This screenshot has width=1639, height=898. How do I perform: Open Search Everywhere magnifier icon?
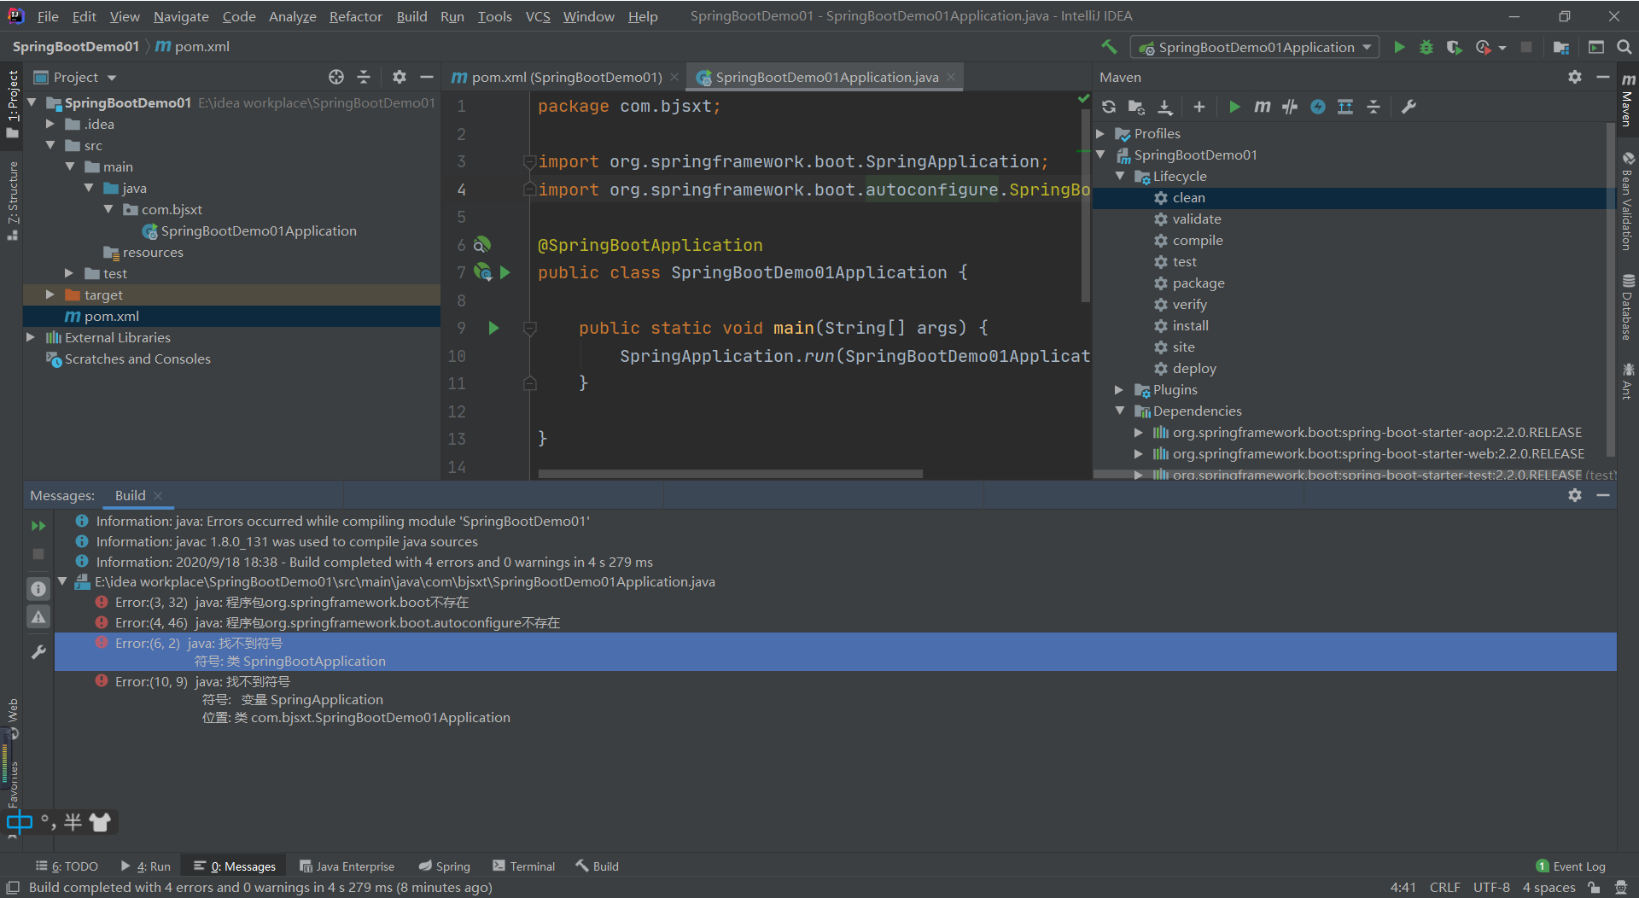(x=1624, y=48)
